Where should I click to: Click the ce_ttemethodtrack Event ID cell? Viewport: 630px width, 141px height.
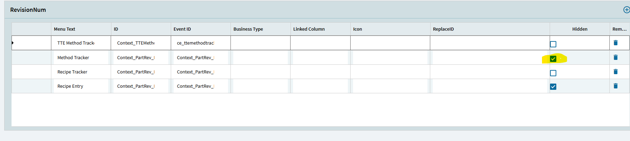coord(196,43)
